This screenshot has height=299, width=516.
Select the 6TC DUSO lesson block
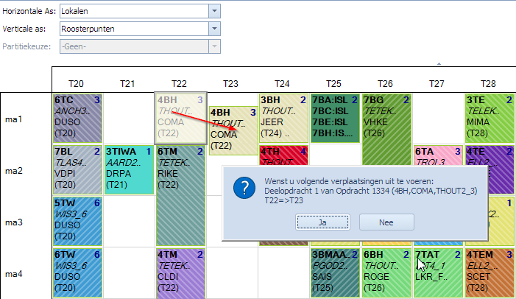(x=78, y=119)
